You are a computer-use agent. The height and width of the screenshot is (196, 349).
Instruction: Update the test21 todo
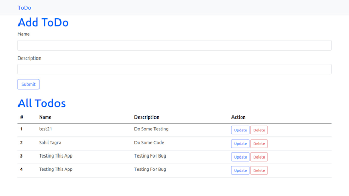click(240, 130)
